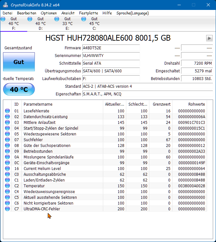Open the Sprache(Language) menu
This screenshot has width=216, height=242.
[132, 13]
